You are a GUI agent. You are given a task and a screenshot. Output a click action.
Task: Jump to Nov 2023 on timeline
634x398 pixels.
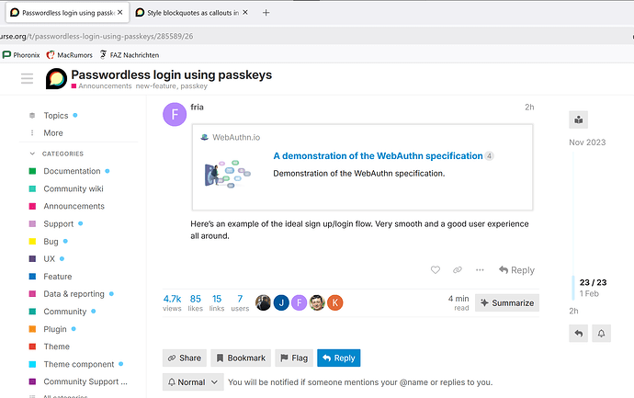coord(587,142)
